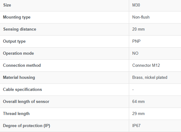
Task: Click the Operation mode label
Action: pyautogui.click(x=18, y=53)
